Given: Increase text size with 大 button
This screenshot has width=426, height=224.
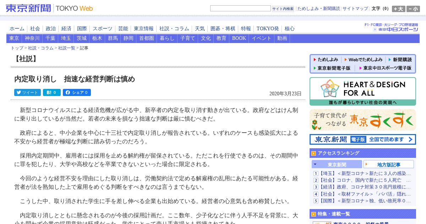Looking at the screenshot, I should pos(398,9).
